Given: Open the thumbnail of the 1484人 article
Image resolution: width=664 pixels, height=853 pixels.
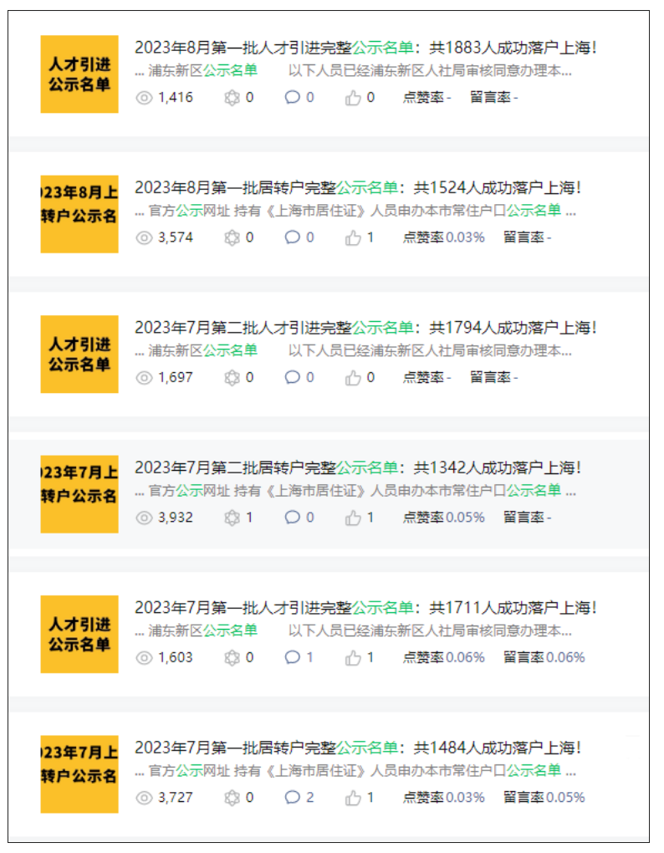Looking at the screenshot, I should tap(79, 774).
